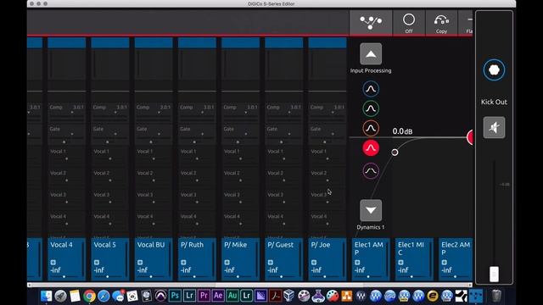Screen dimensions: 543x305
Task: Select the green EQ band circle
Action: tap(371, 108)
